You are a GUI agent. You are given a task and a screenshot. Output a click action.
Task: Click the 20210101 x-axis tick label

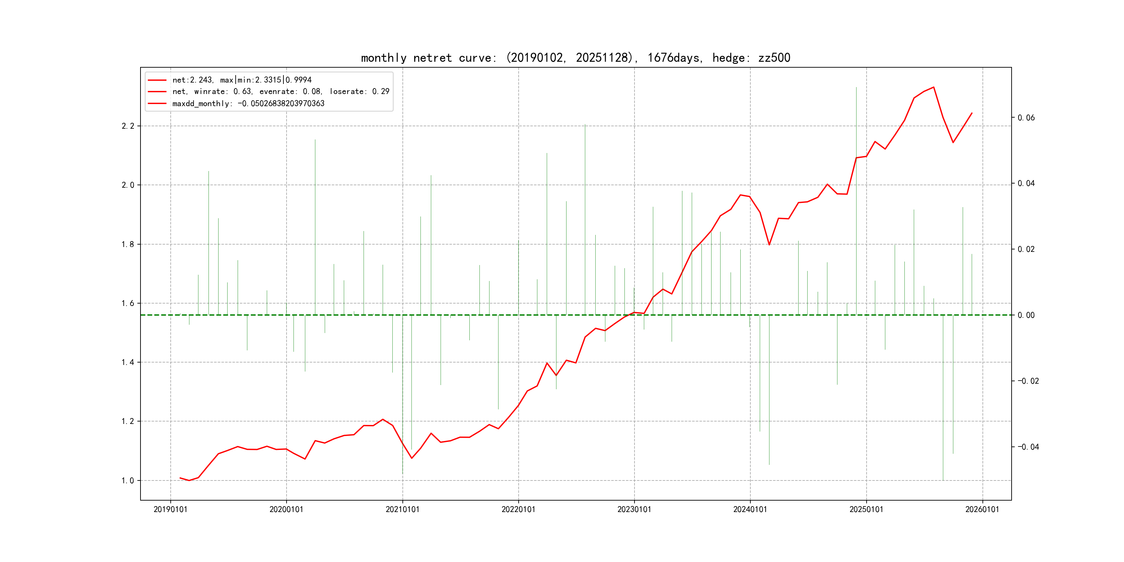point(402,510)
